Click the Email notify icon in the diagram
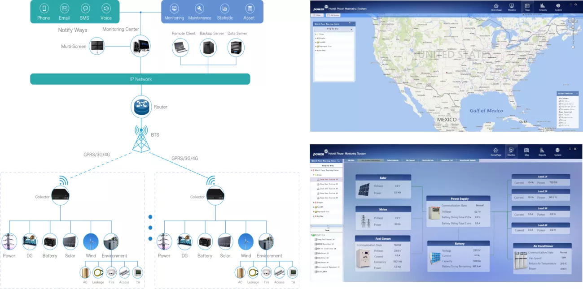This screenshot has height=289, width=583. (64, 8)
